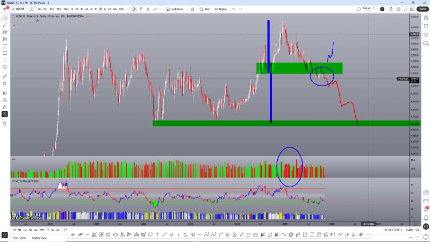The image size is (430, 242).
Task: Open the candle chart type dropdown
Action: [x=134, y=9]
